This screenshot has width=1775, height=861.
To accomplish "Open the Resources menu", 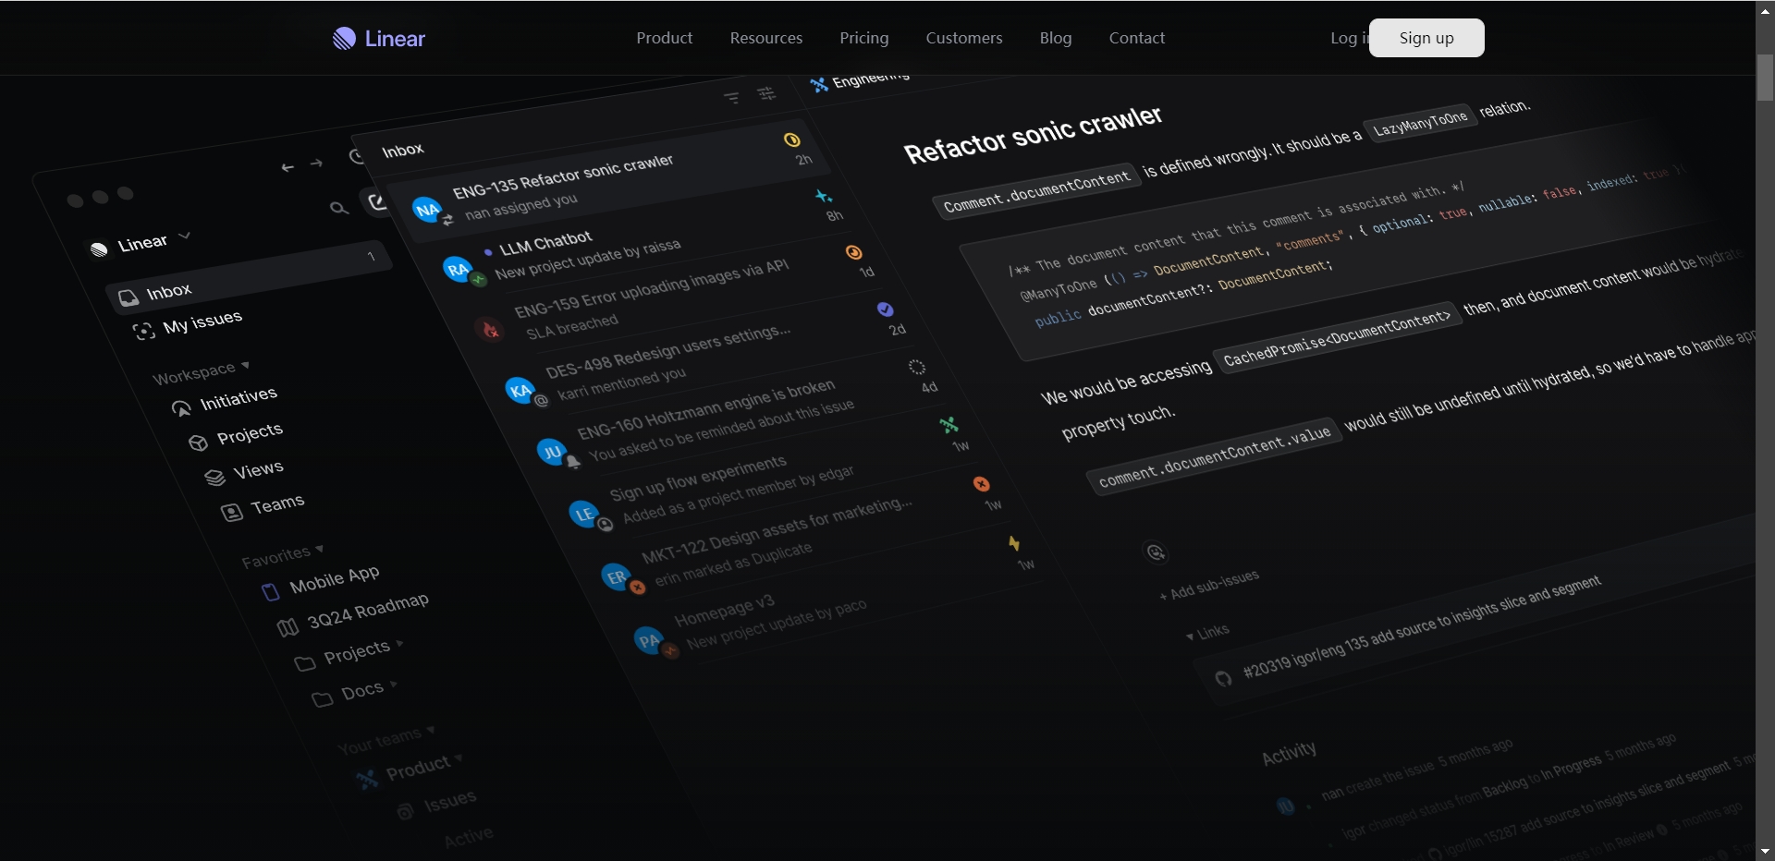I will [x=765, y=38].
